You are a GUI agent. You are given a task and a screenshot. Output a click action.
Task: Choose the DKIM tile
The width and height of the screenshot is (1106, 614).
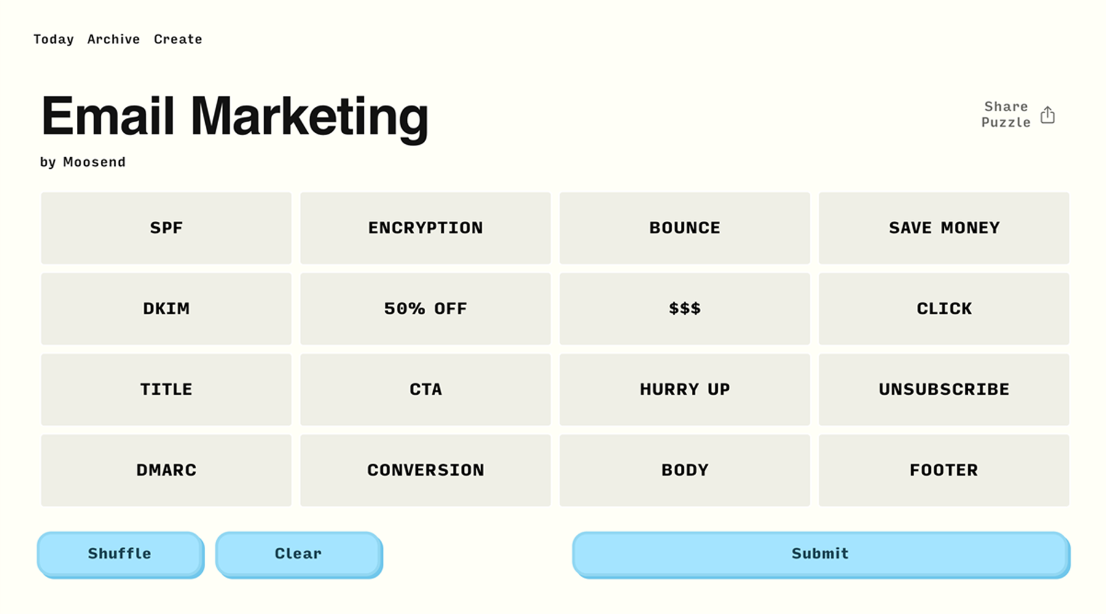pyautogui.click(x=166, y=309)
